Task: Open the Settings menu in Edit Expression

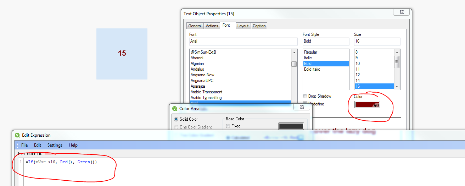Action: coord(55,145)
